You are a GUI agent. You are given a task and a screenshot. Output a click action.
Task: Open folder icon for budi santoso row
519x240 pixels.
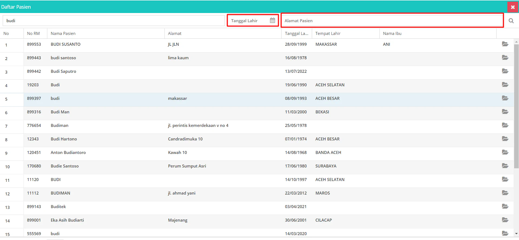505,57
